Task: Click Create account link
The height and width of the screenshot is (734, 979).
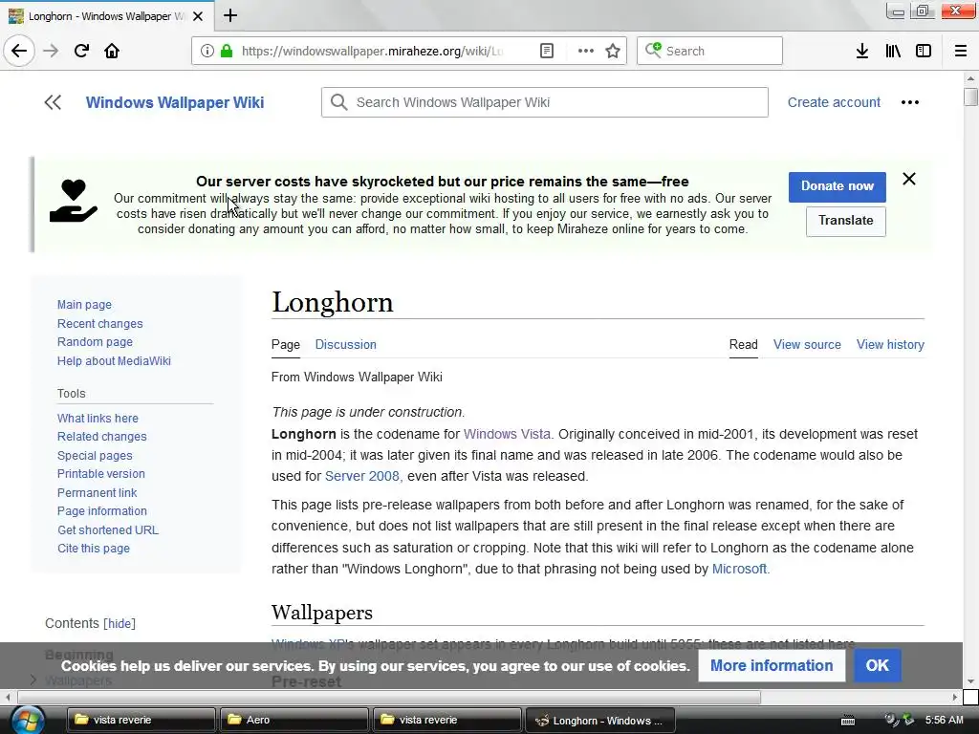Action: (x=834, y=102)
